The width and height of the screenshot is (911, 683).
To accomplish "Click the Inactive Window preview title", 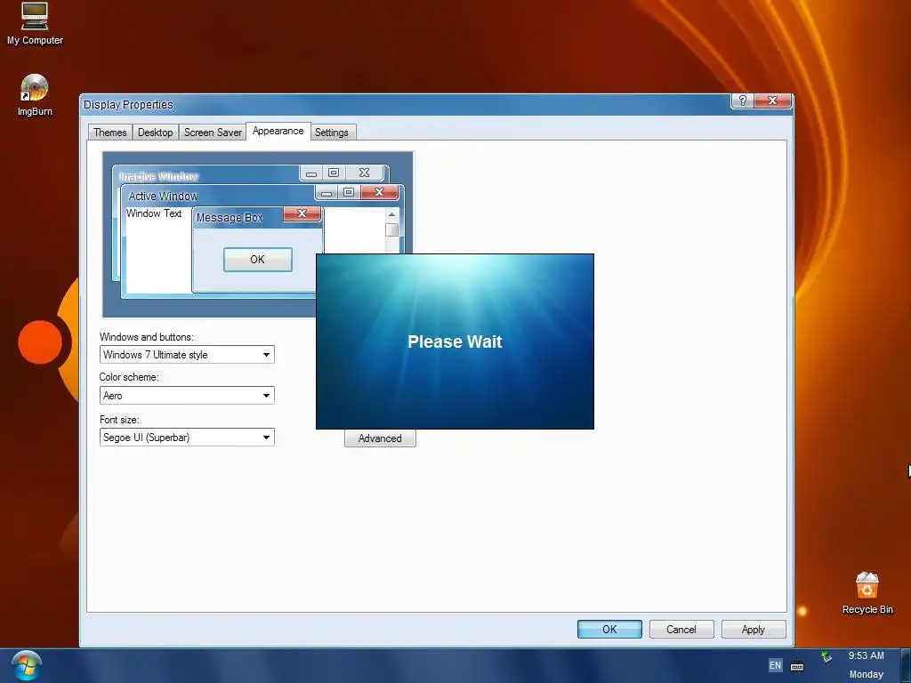I will point(158,176).
